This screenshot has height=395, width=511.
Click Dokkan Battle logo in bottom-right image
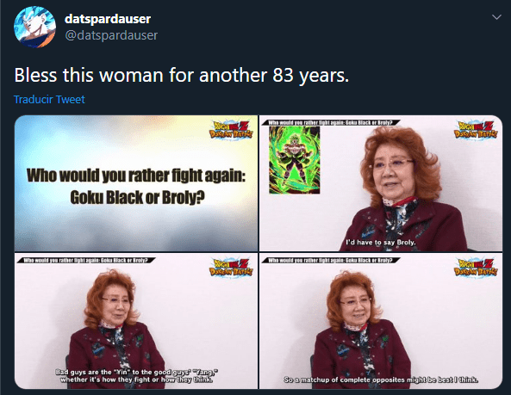[x=476, y=267]
